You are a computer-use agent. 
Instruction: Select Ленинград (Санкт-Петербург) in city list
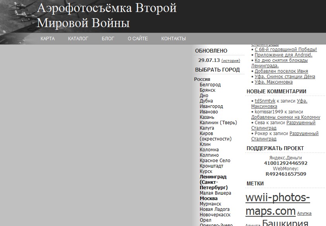(x=213, y=182)
